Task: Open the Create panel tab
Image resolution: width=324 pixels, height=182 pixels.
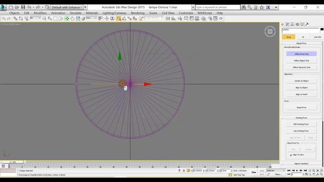Action: 282,24
